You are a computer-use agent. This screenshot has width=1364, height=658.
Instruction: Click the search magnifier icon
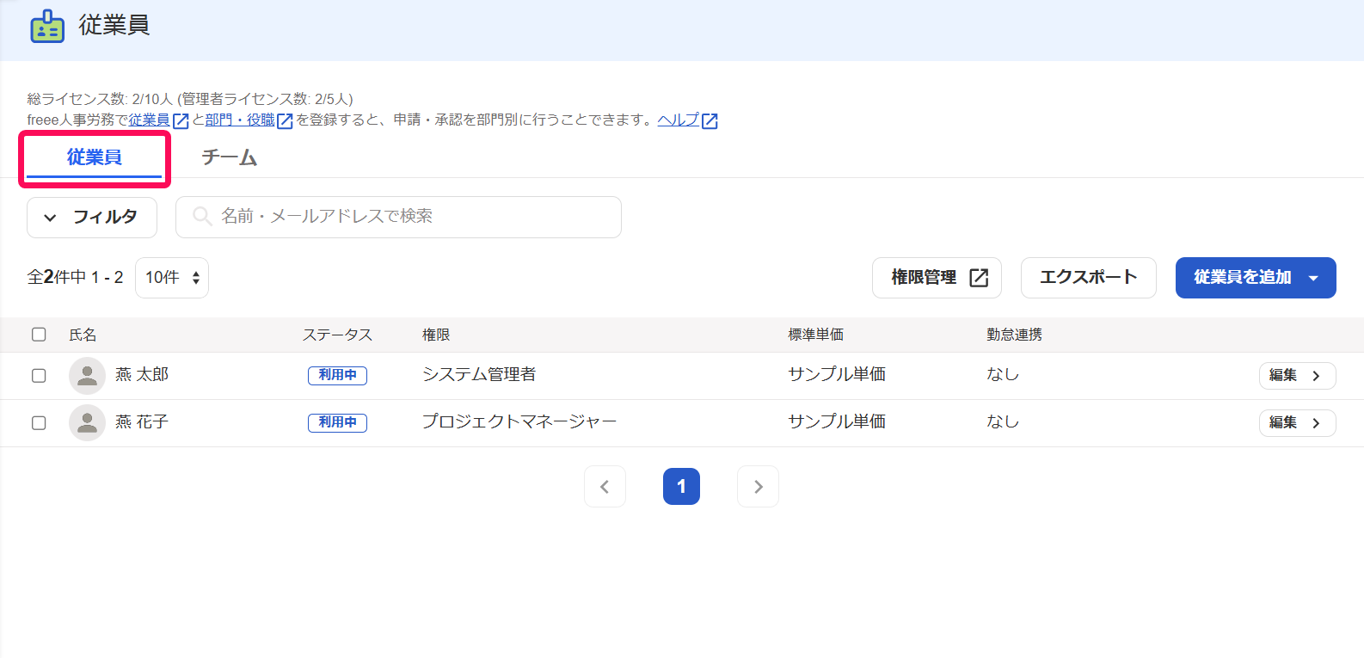click(202, 216)
